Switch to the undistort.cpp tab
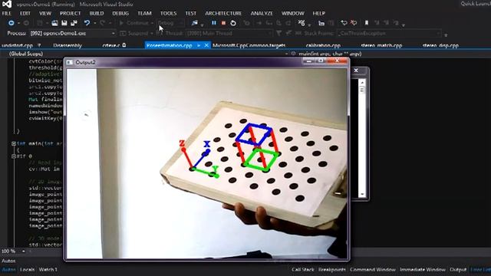 click(x=17, y=45)
